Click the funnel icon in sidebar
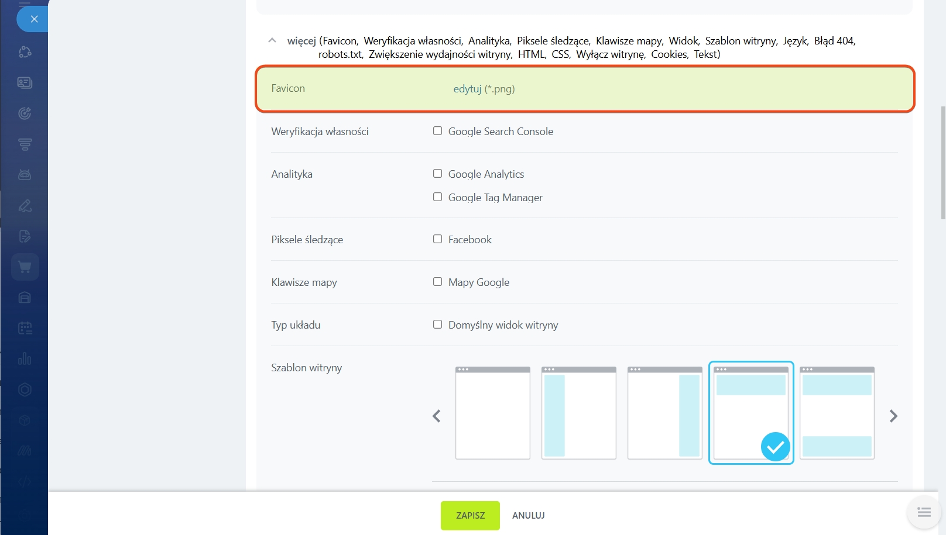 tap(25, 144)
